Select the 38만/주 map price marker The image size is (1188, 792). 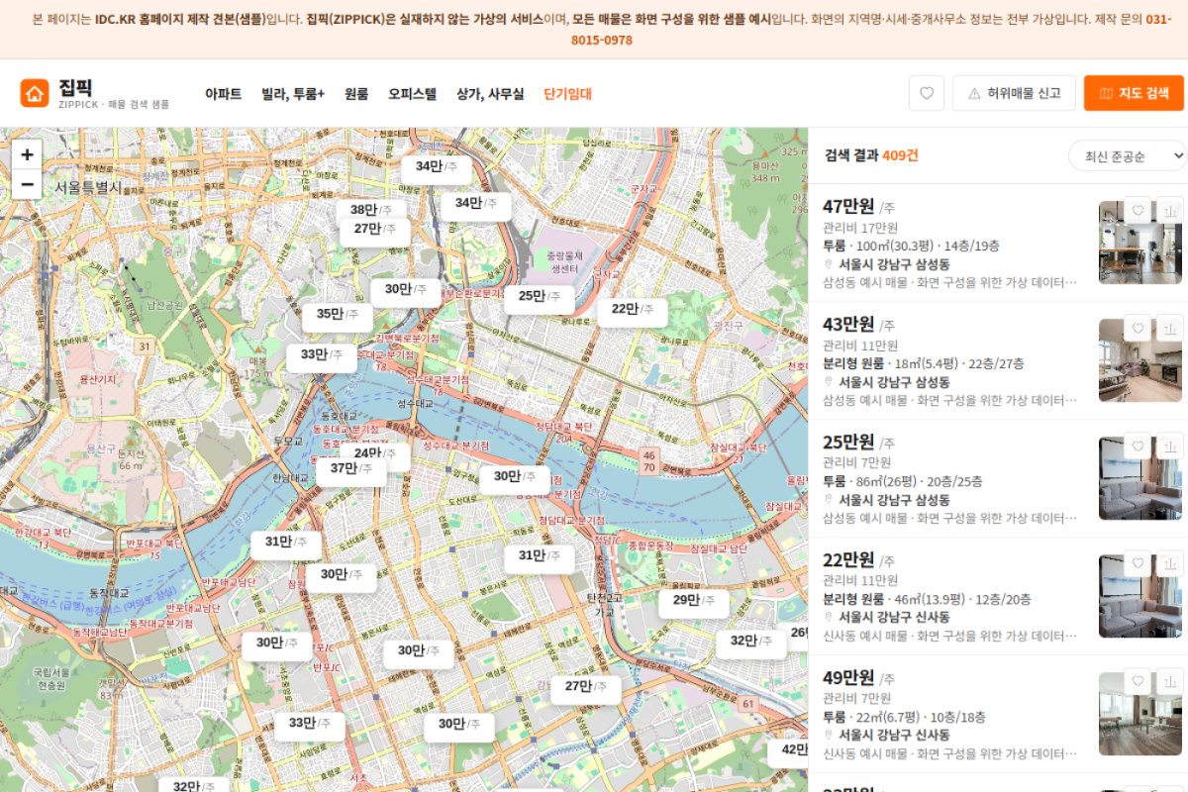pyautogui.click(x=371, y=209)
